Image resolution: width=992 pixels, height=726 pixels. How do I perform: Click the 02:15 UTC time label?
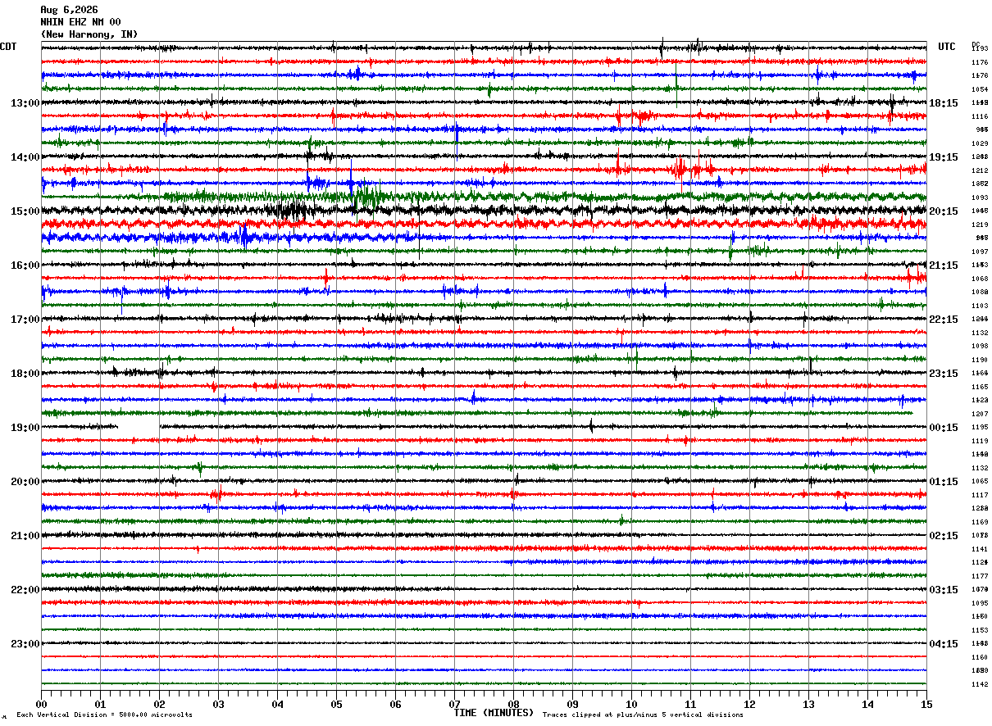point(944,536)
